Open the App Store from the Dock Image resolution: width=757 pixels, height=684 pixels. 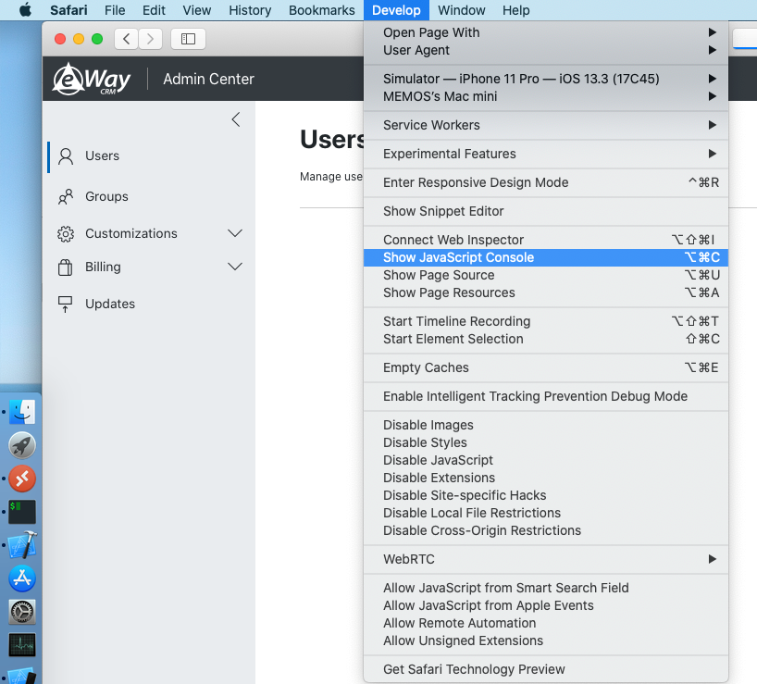(22, 578)
